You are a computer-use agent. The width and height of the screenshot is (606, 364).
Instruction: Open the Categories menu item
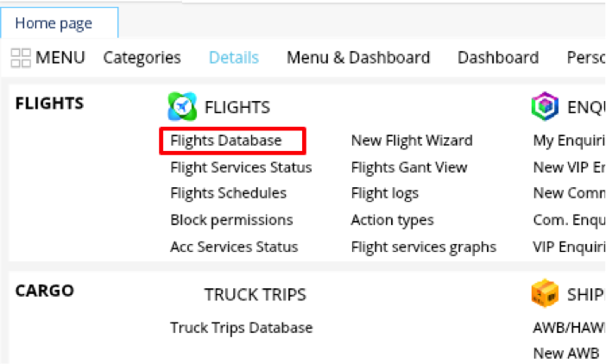coord(142,58)
